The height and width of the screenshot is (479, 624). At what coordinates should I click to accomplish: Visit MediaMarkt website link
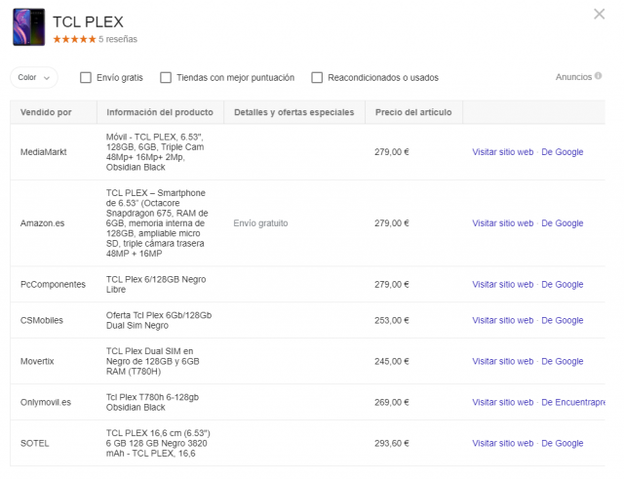click(502, 152)
